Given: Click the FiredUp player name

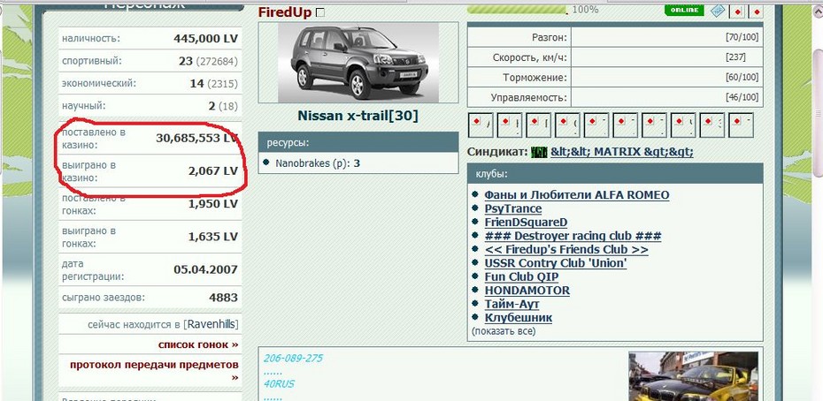Looking at the screenshot, I should [285, 12].
